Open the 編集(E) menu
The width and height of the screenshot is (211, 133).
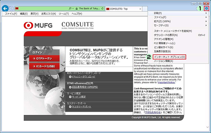[x=24, y=14]
